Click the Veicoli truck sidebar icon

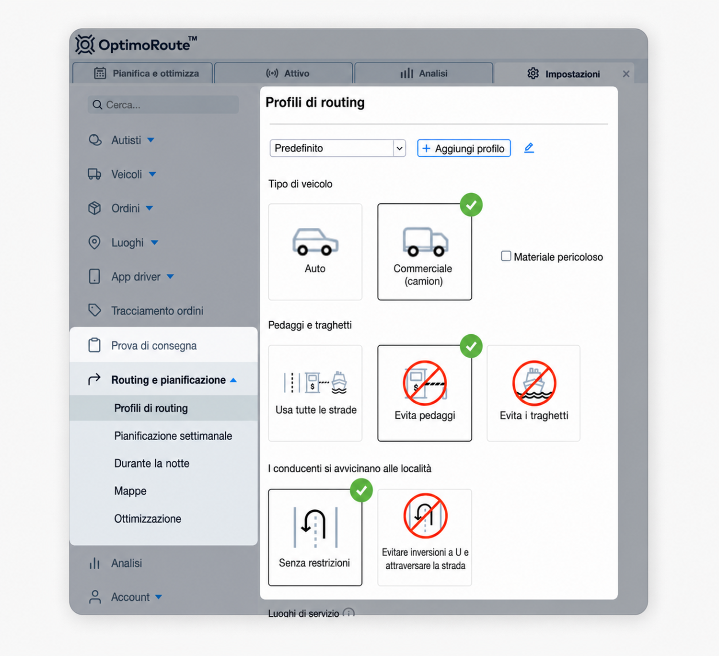click(94, 174)
